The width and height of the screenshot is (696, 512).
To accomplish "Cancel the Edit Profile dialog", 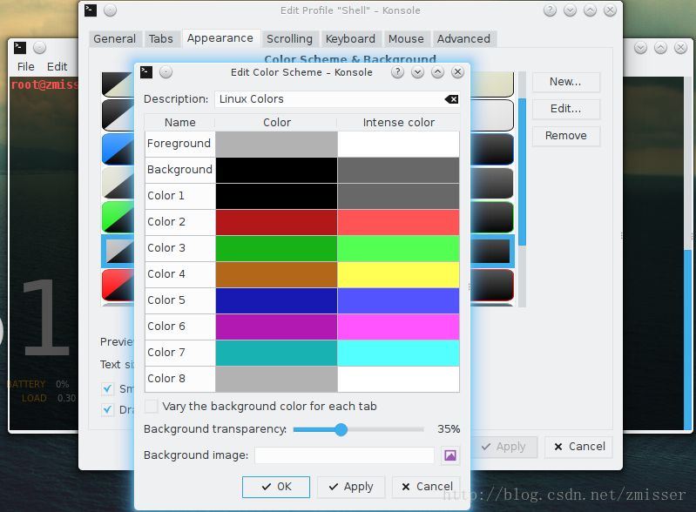I will click(x=578, y=447).
